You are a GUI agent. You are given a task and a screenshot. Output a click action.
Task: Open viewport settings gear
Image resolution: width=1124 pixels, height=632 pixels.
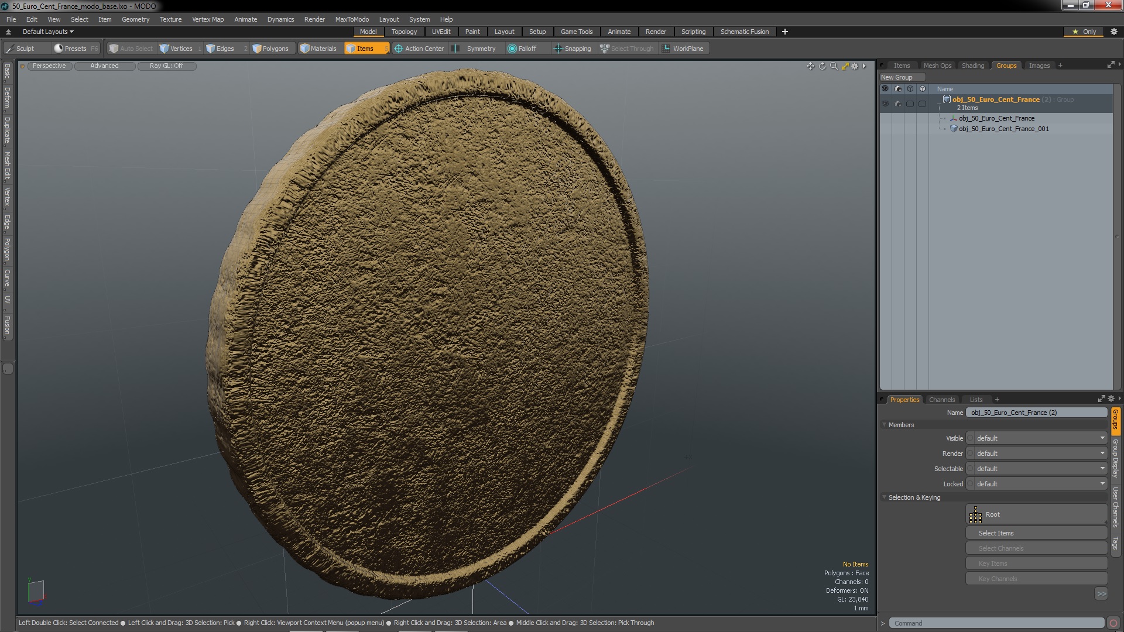pyautogui.click(x=855, y=66)
